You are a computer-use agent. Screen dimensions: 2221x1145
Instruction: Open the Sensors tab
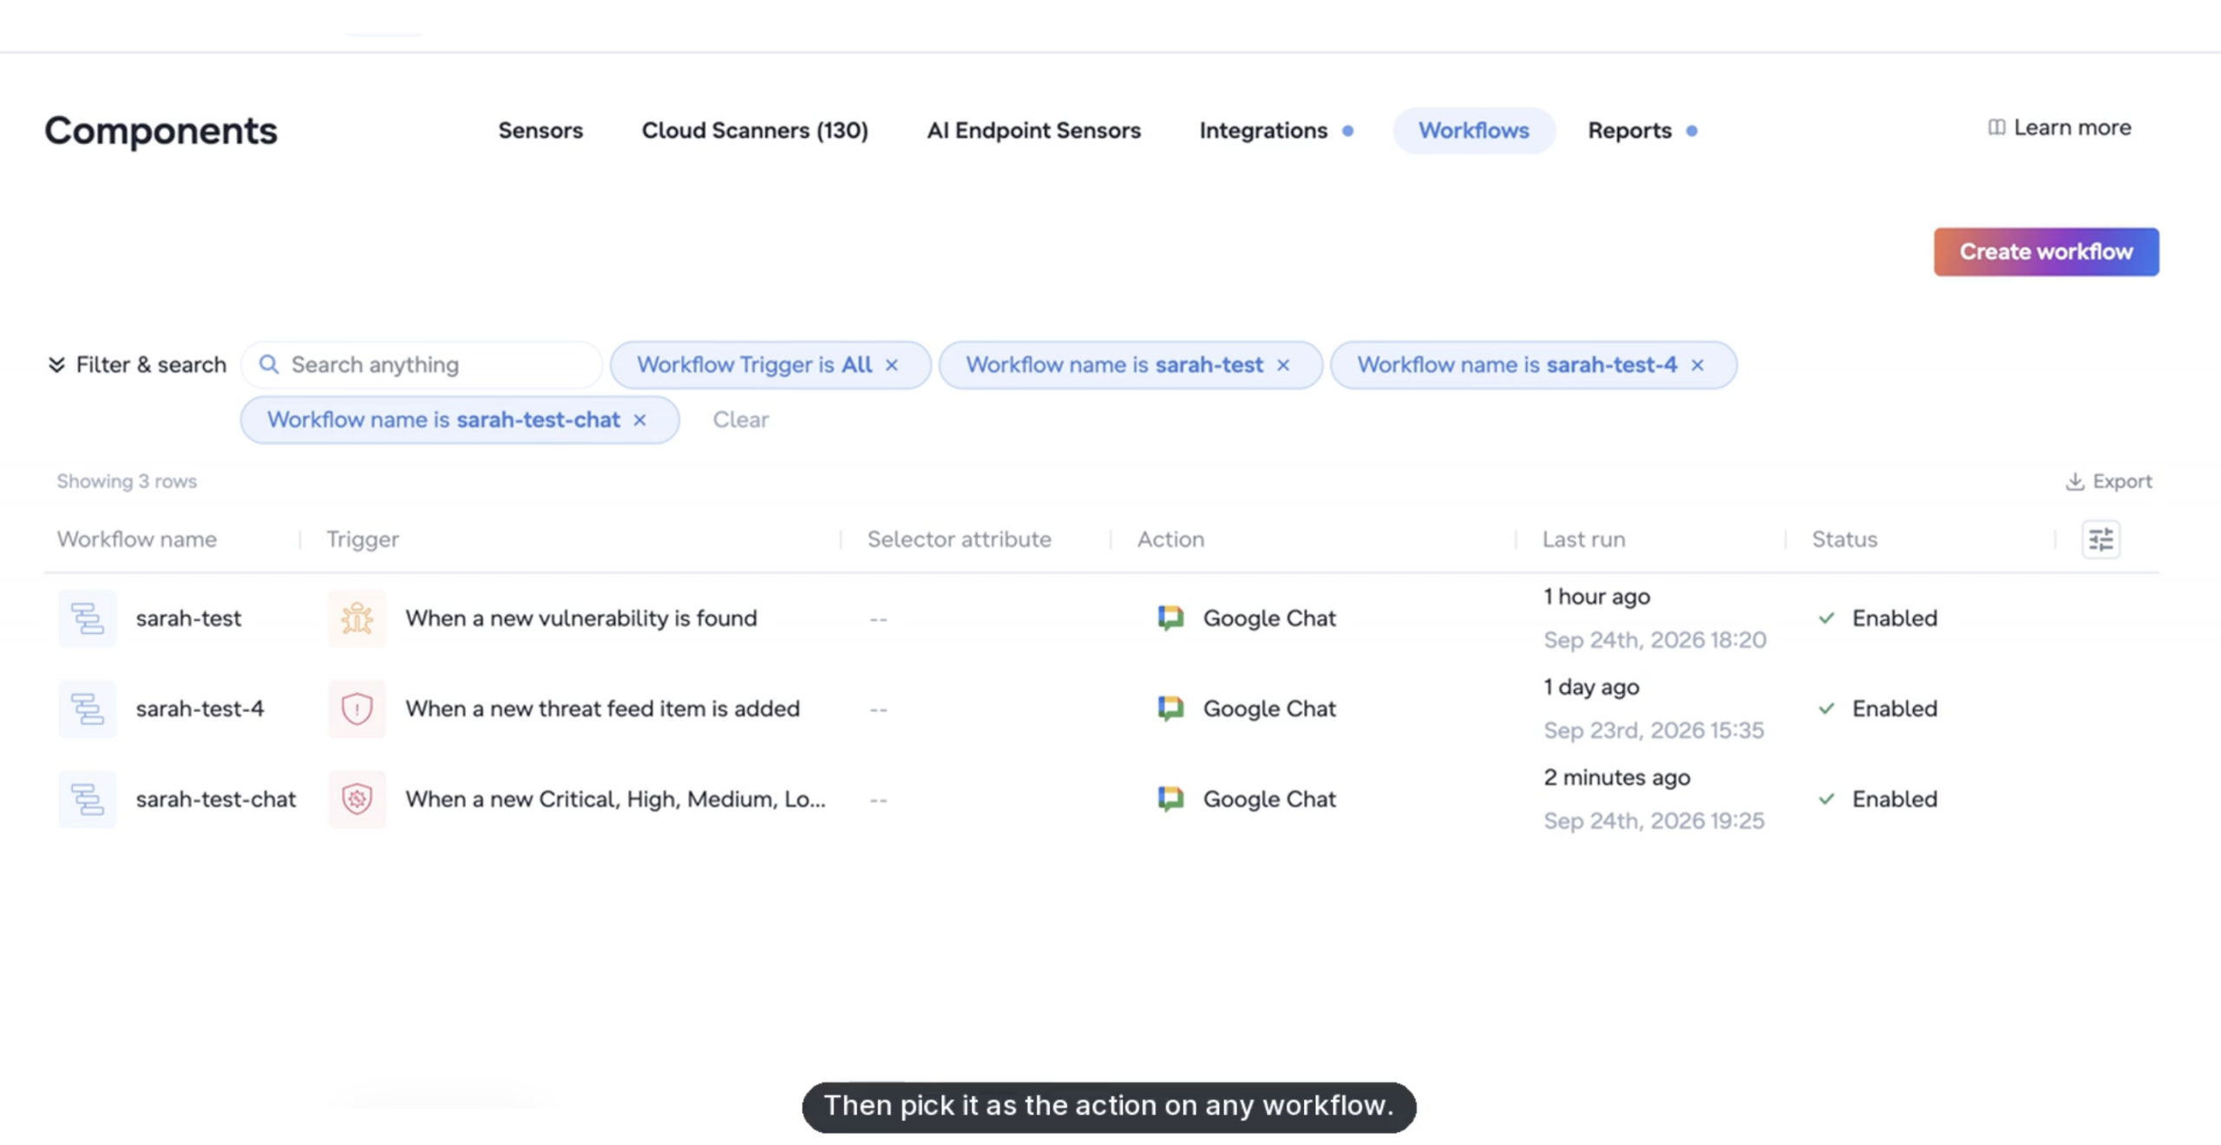(x=541, y=130)
